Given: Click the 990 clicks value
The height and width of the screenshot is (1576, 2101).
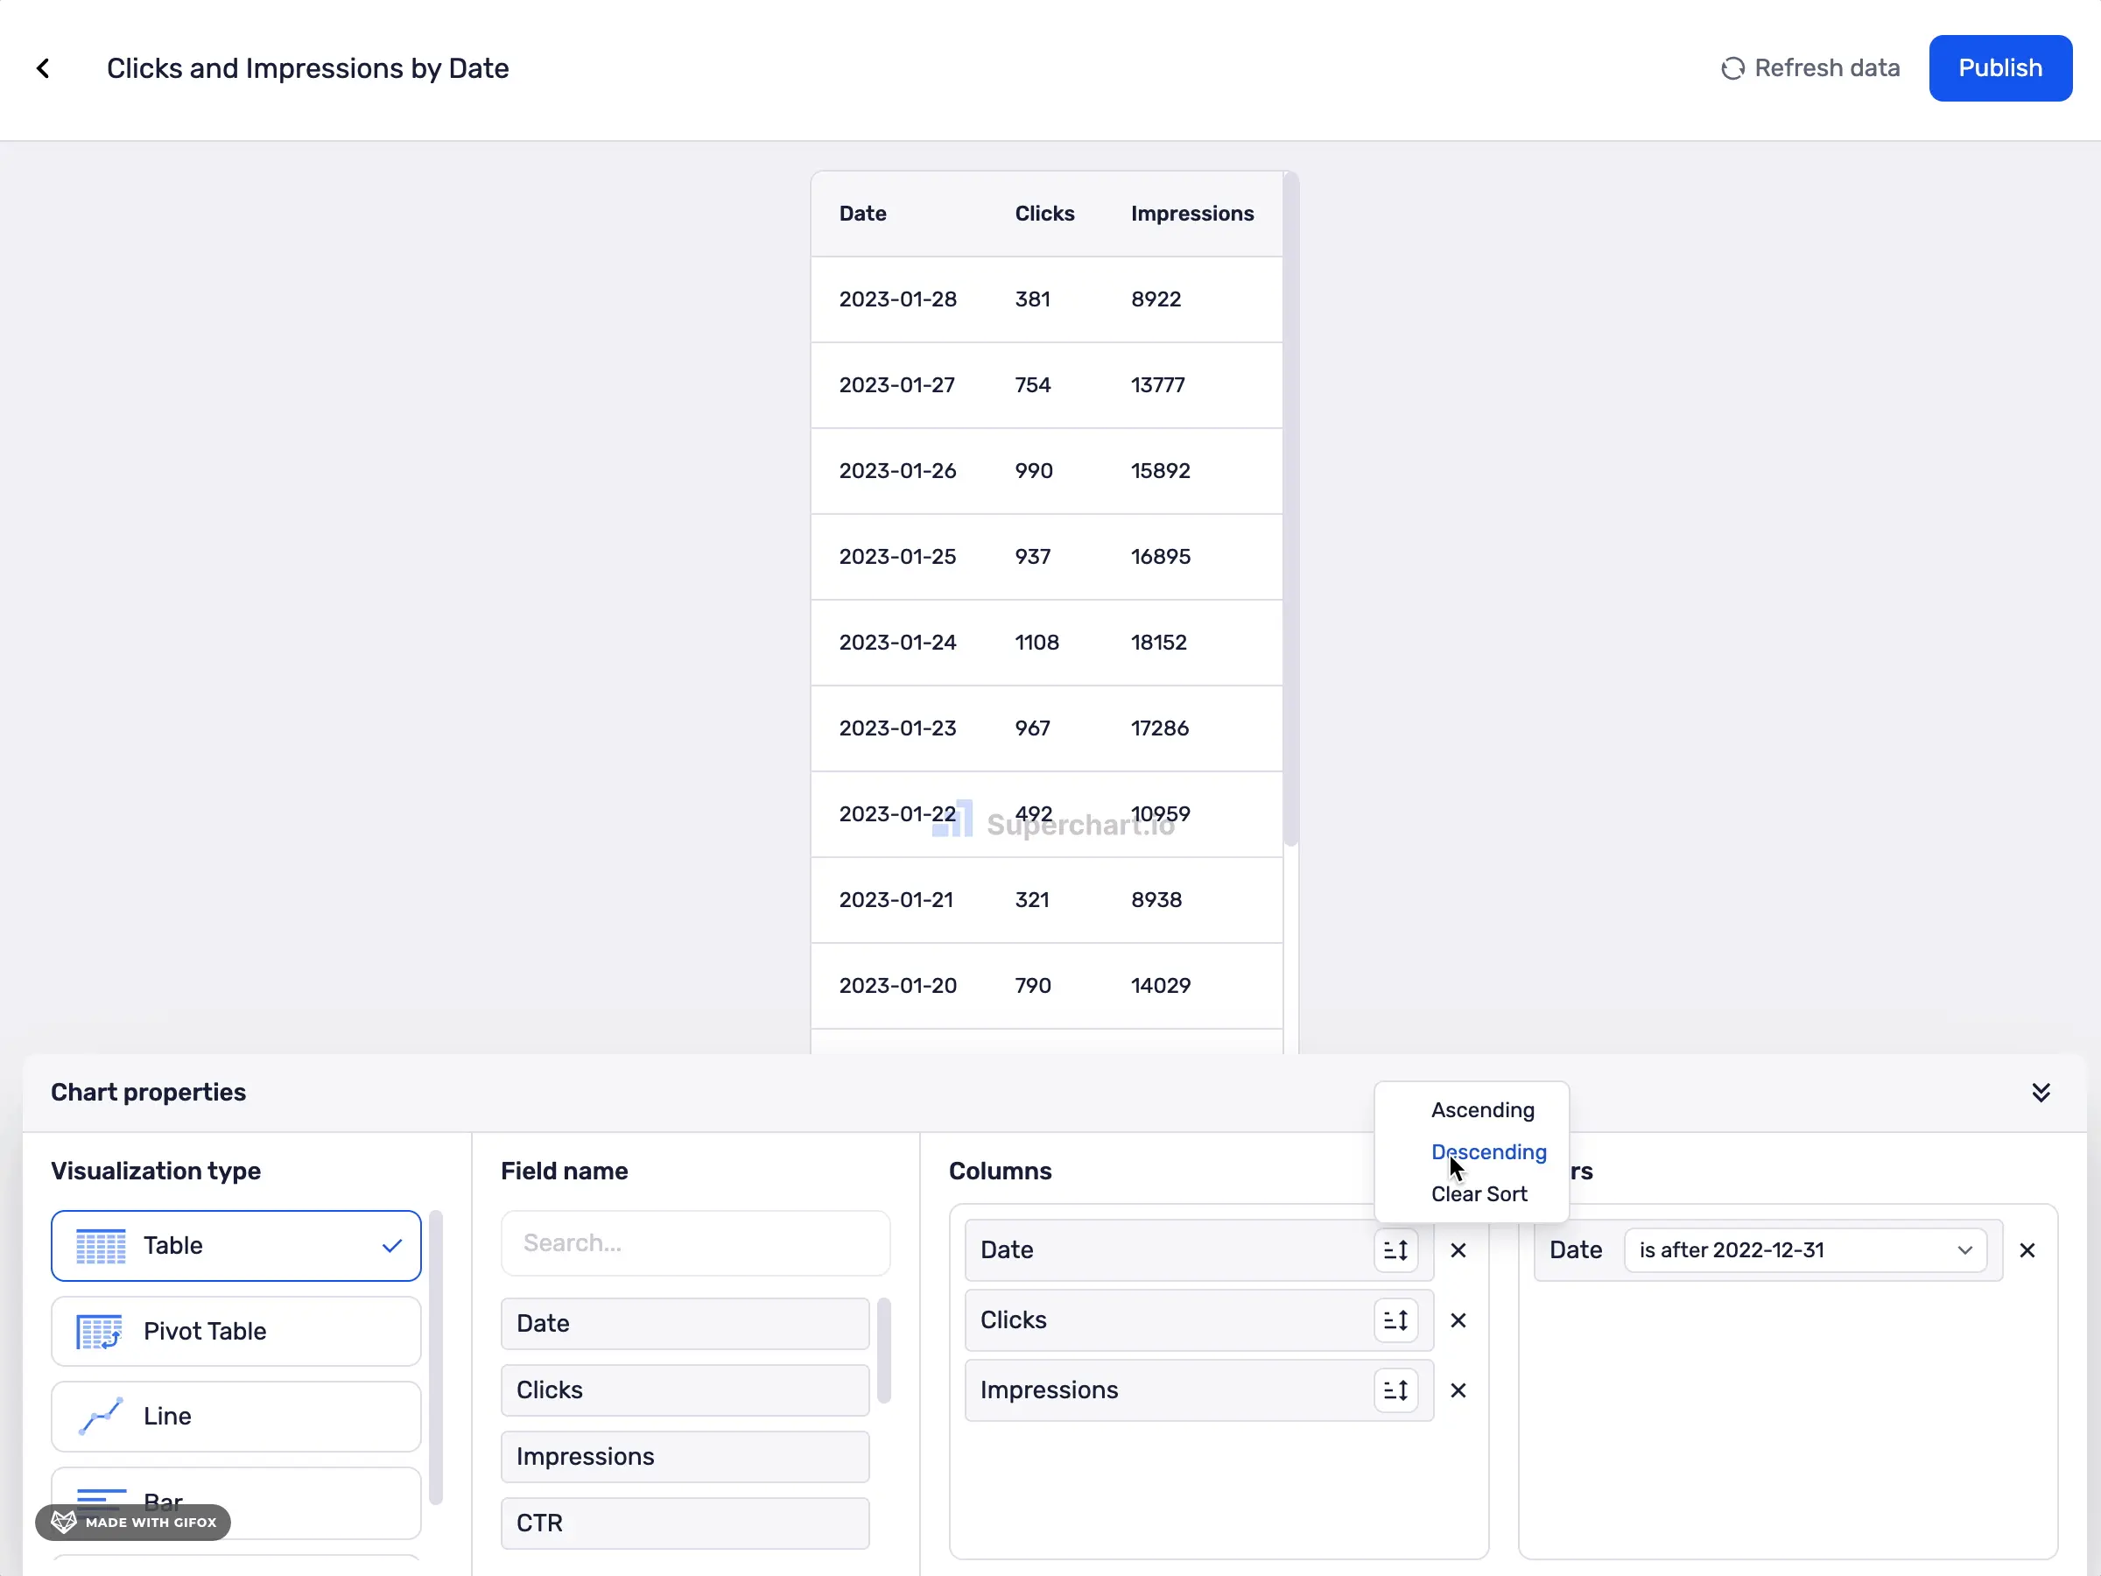Looking at the screenshot, I should (x=1033, y=471).
